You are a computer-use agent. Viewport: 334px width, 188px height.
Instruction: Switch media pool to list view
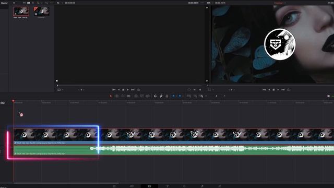click(x=33, y=3)
